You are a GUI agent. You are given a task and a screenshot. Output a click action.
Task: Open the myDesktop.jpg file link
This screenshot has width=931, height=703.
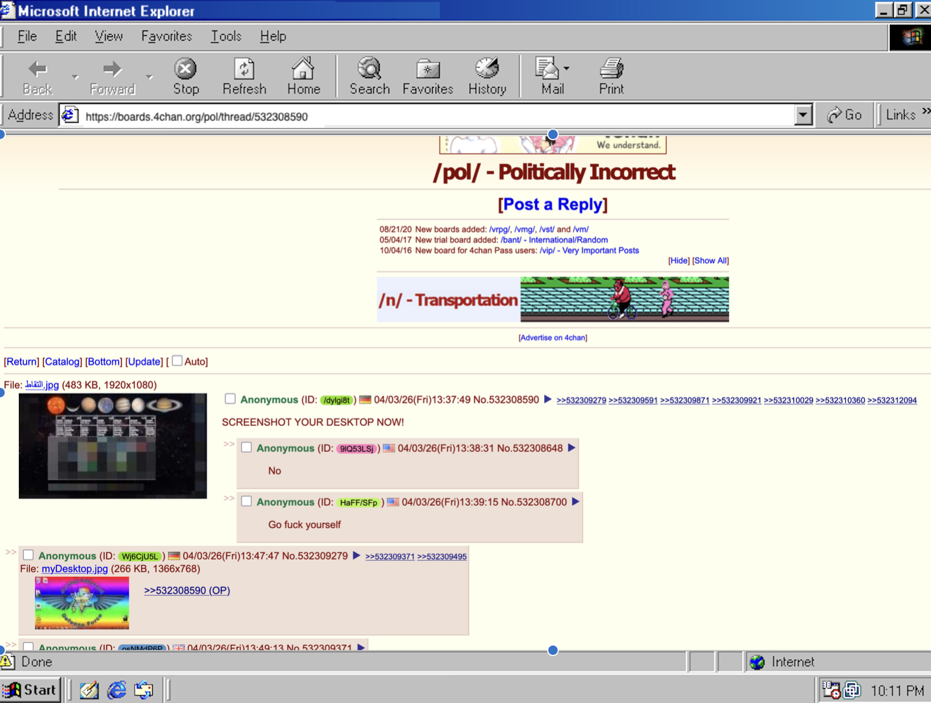[x=75, y=569]
